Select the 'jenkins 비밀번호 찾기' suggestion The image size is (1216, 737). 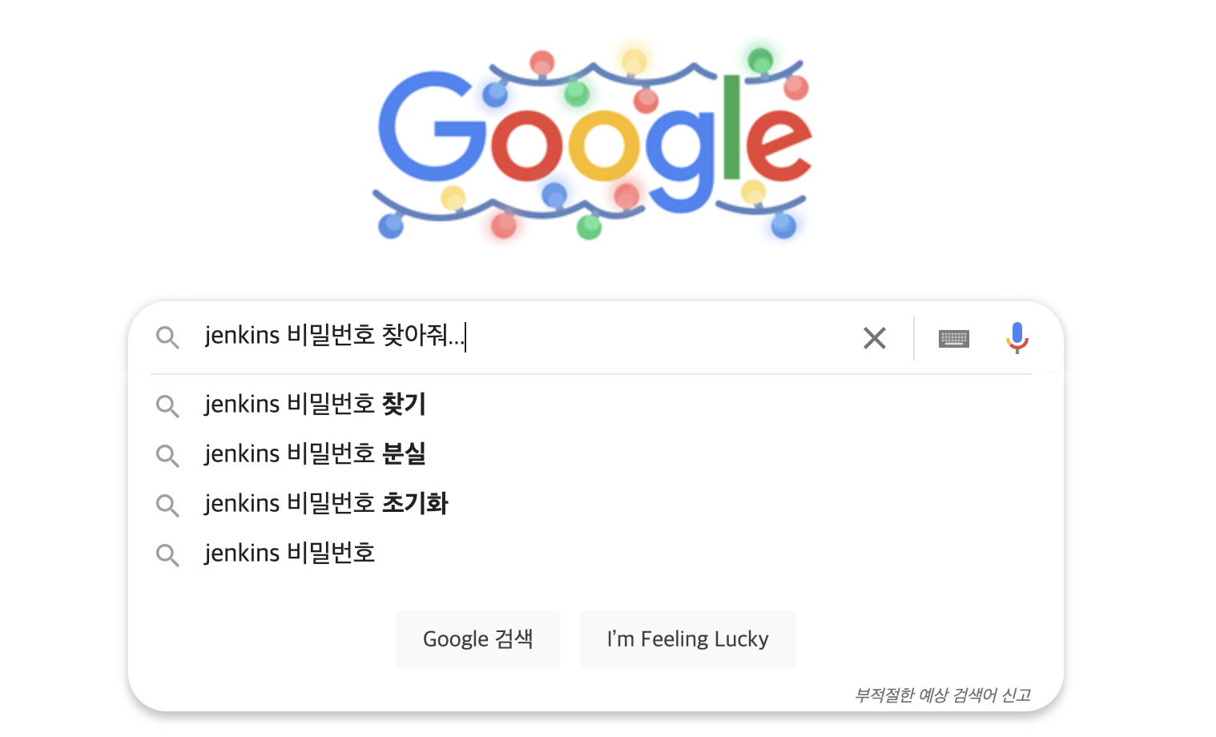point(315,404)
